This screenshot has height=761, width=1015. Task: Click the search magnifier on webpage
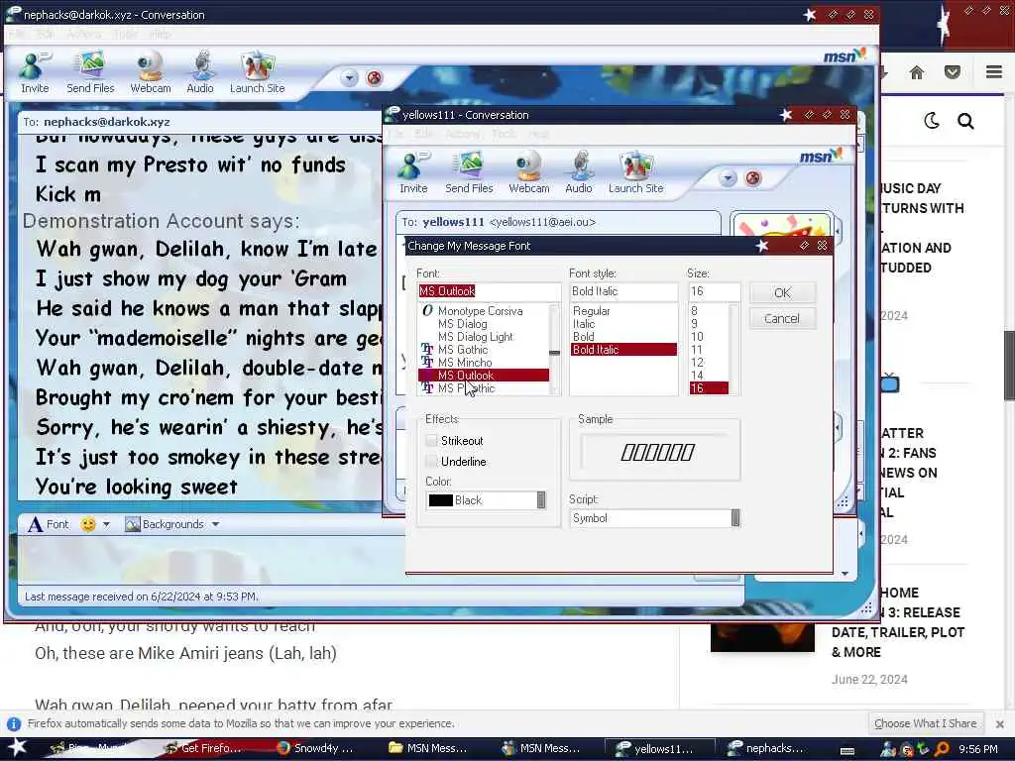point(965,121)
